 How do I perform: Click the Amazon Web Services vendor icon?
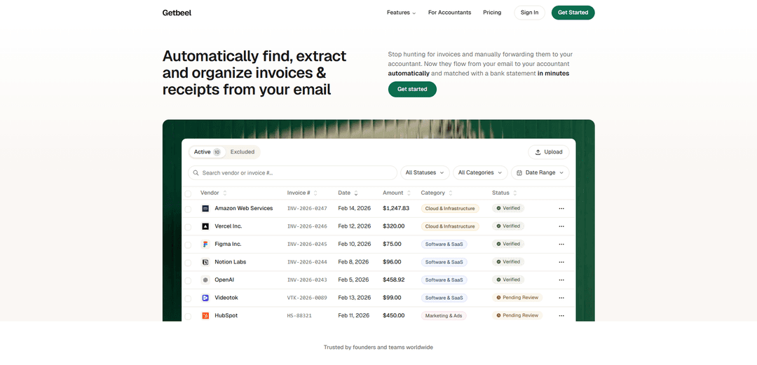point(205,208)
